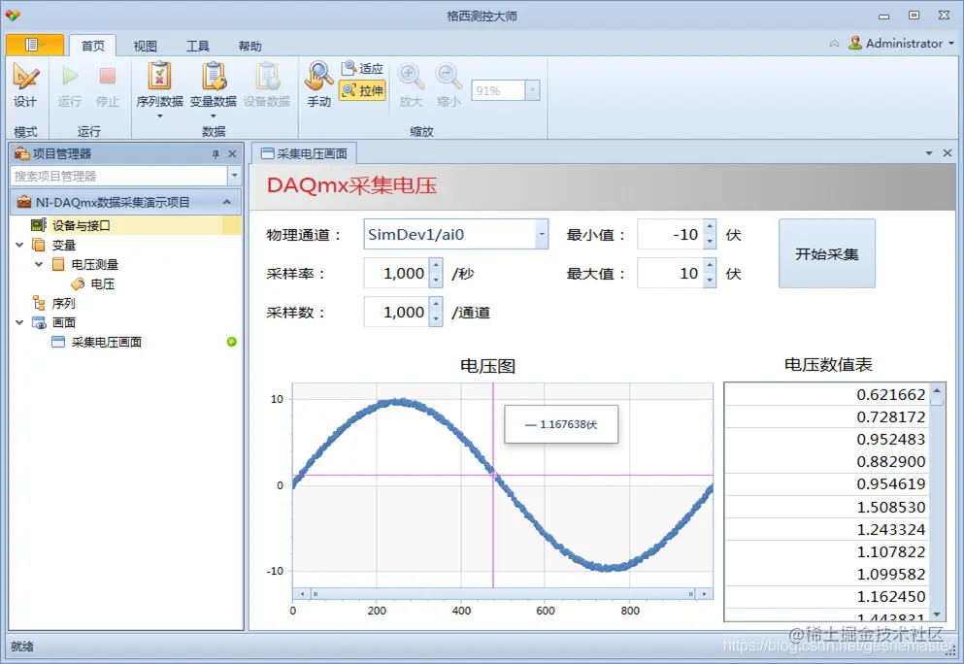Collapse the 电压测量 tree node
Screen dimensions: 964x664
(40, 264)
